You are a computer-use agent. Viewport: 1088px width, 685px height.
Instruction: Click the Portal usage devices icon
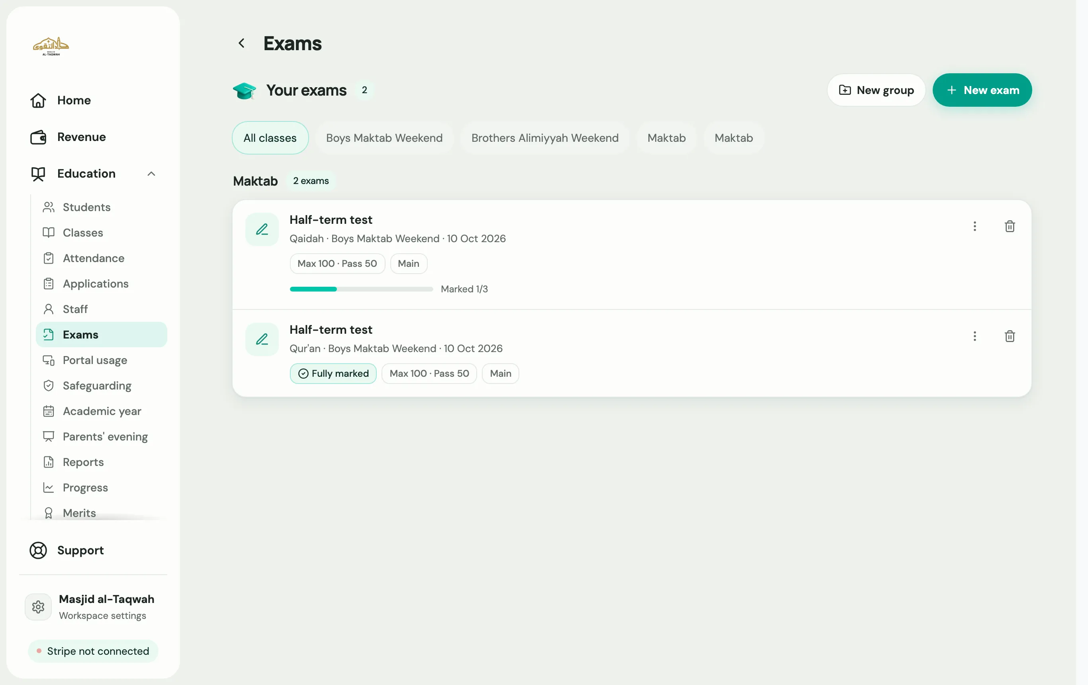pyautogui.click(x=48, y=360)
